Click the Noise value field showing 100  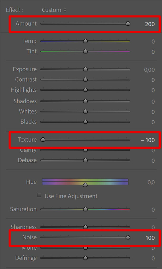150,238
